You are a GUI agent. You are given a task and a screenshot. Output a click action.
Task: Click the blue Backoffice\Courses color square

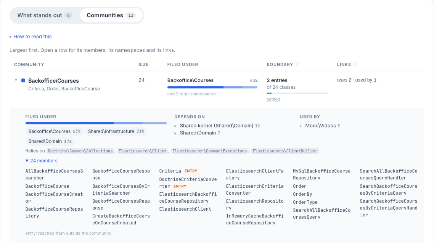pyautogui.click(x=23, y=80)
